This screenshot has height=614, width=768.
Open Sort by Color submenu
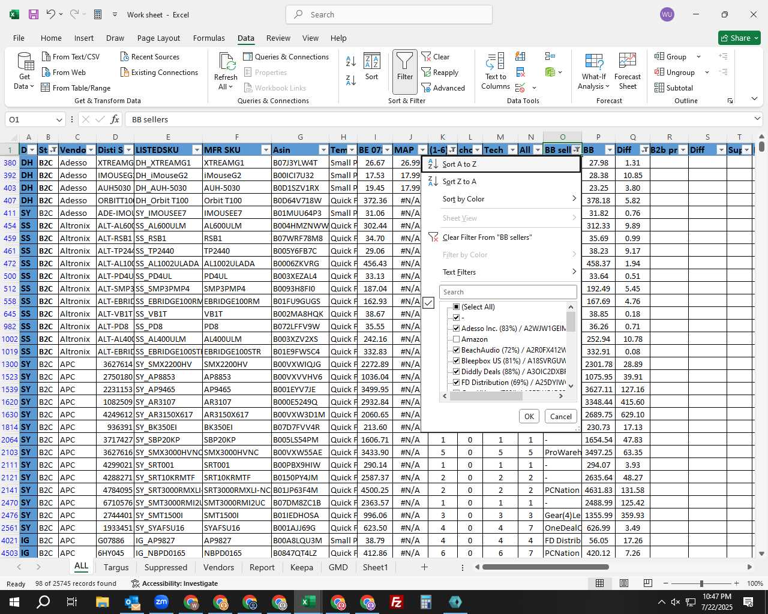click(502, 198)
